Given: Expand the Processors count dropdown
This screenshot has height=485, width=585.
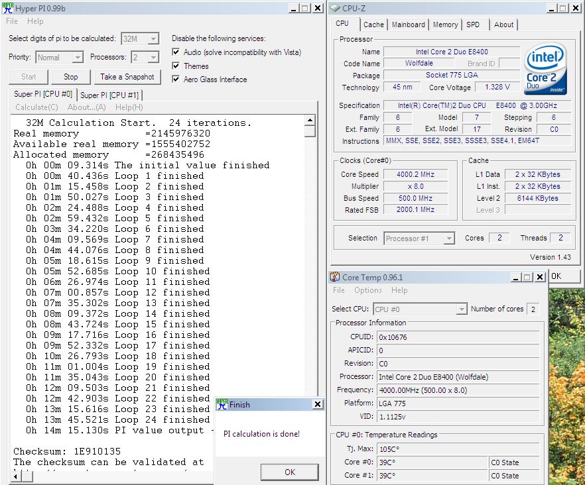Looking at the screenshot, I should coord(153,58).
